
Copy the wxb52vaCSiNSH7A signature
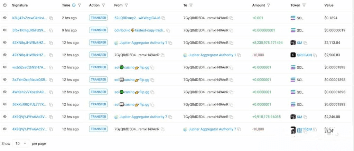51,67
